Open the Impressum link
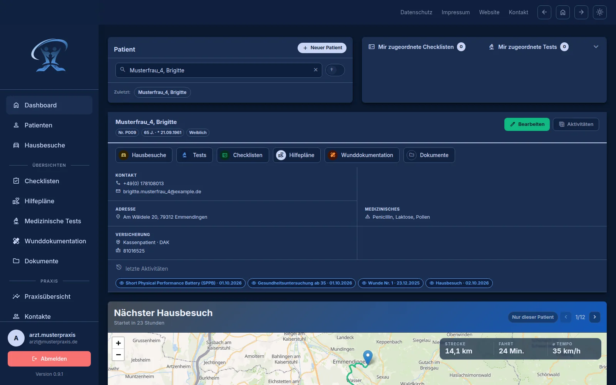This screenshot has width=616, height=385. (x=455, y=12)
